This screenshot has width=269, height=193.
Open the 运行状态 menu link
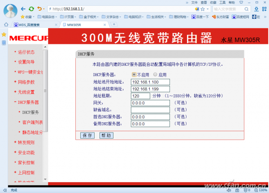tap(26, 52)
